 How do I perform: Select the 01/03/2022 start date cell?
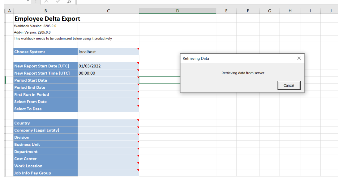click(109, 66)
